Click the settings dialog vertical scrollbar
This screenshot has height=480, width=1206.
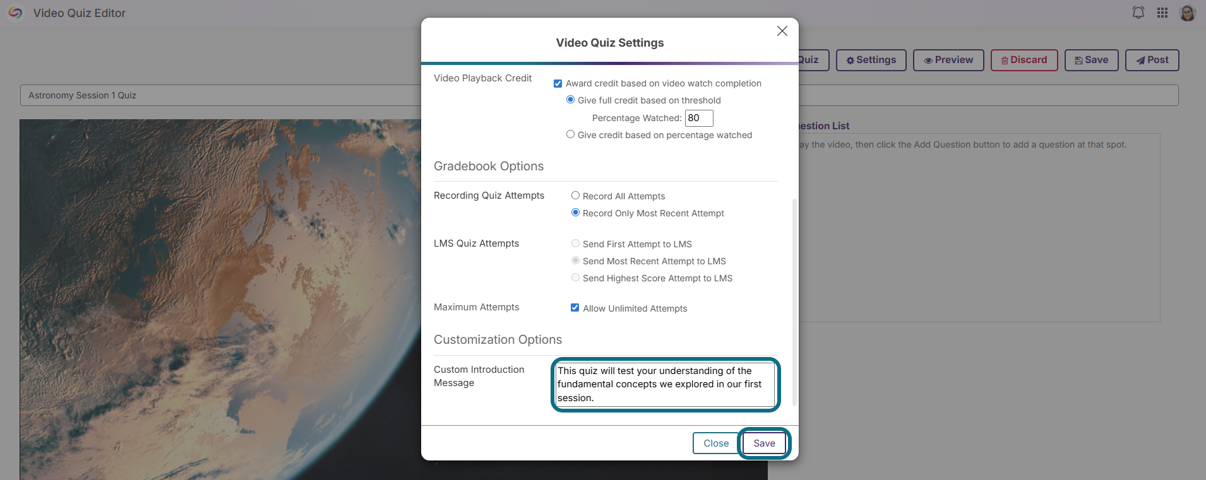(794, 303)
